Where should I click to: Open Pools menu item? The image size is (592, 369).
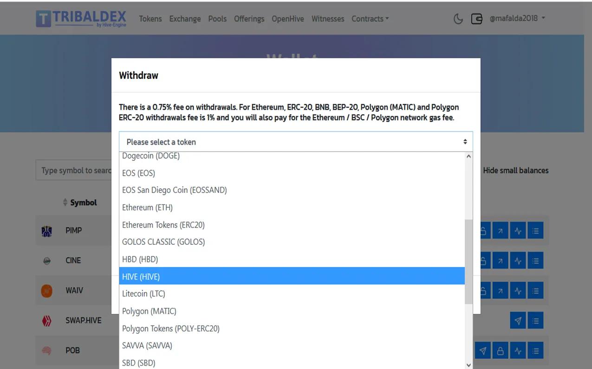217,19
